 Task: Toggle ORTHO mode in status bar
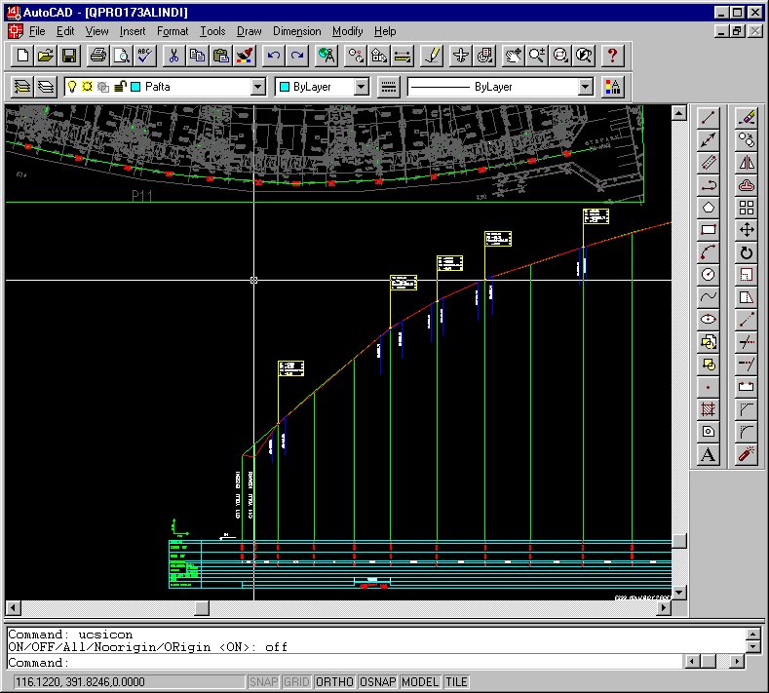(x=335, y=682)
